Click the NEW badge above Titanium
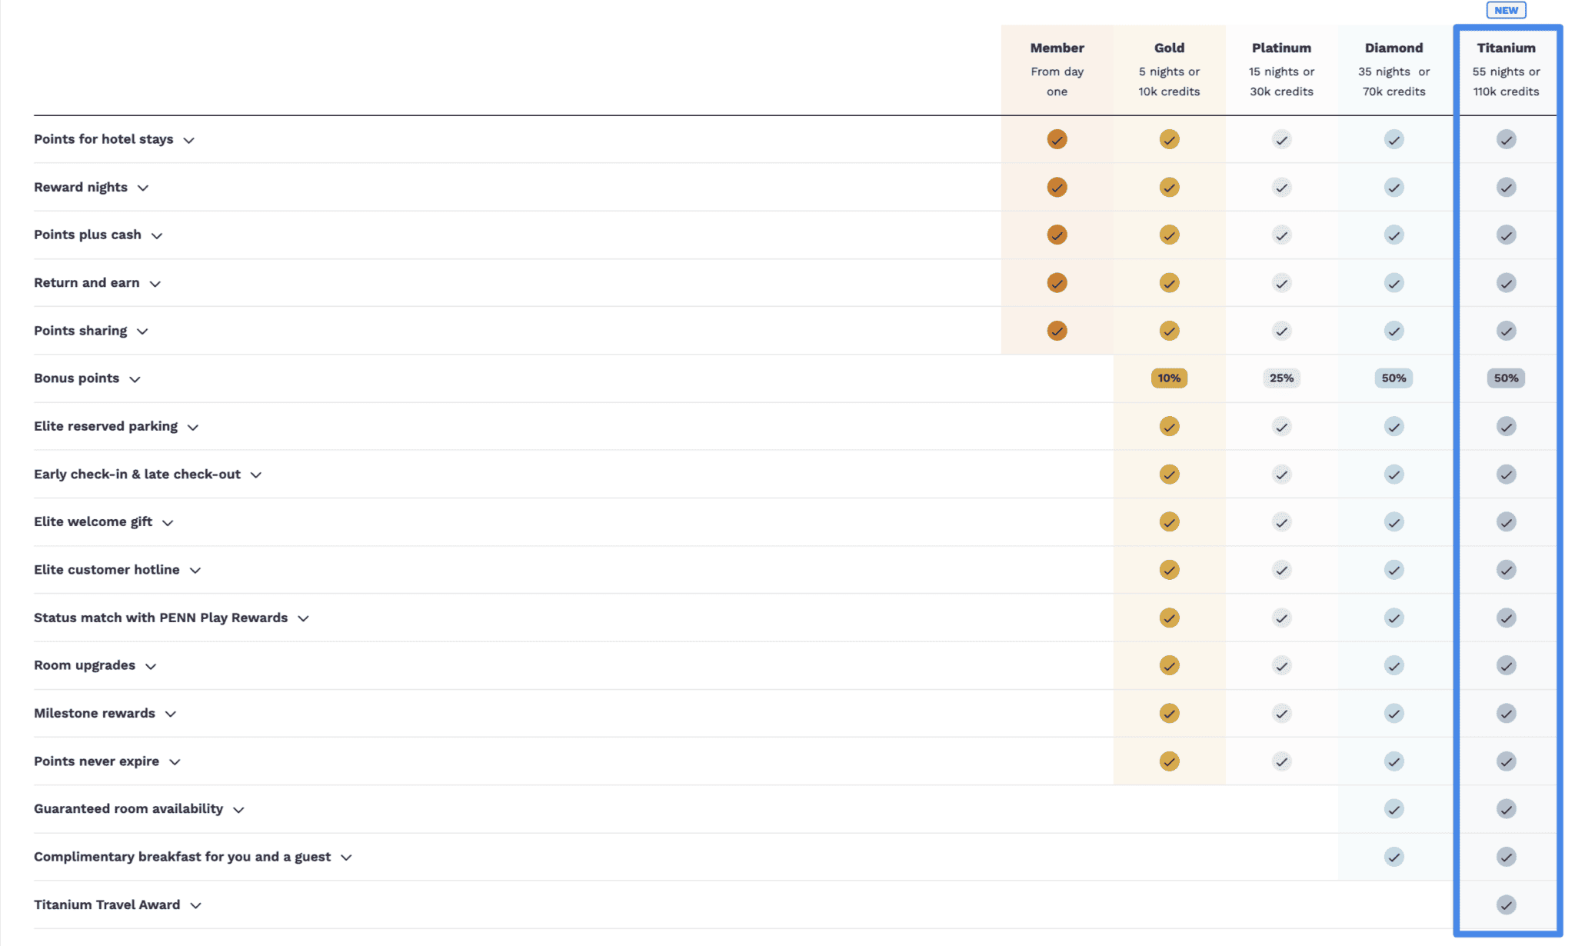The image size is (1575, 946). [x=1505, y=10]
